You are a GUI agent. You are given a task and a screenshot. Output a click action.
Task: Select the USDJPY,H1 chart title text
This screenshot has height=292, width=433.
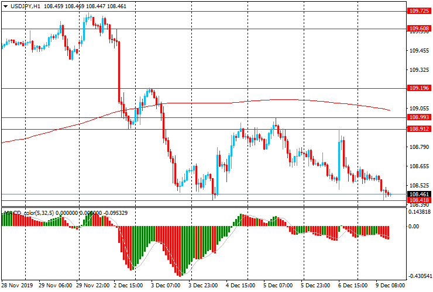(x=25, y=6)
